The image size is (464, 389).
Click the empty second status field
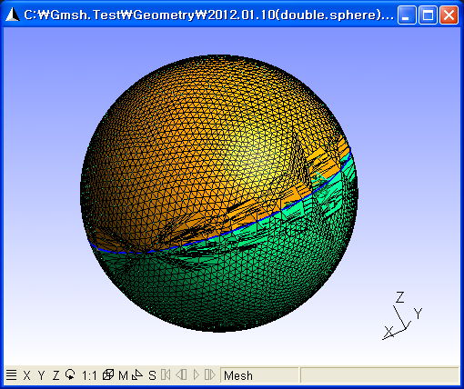(379, 375)
